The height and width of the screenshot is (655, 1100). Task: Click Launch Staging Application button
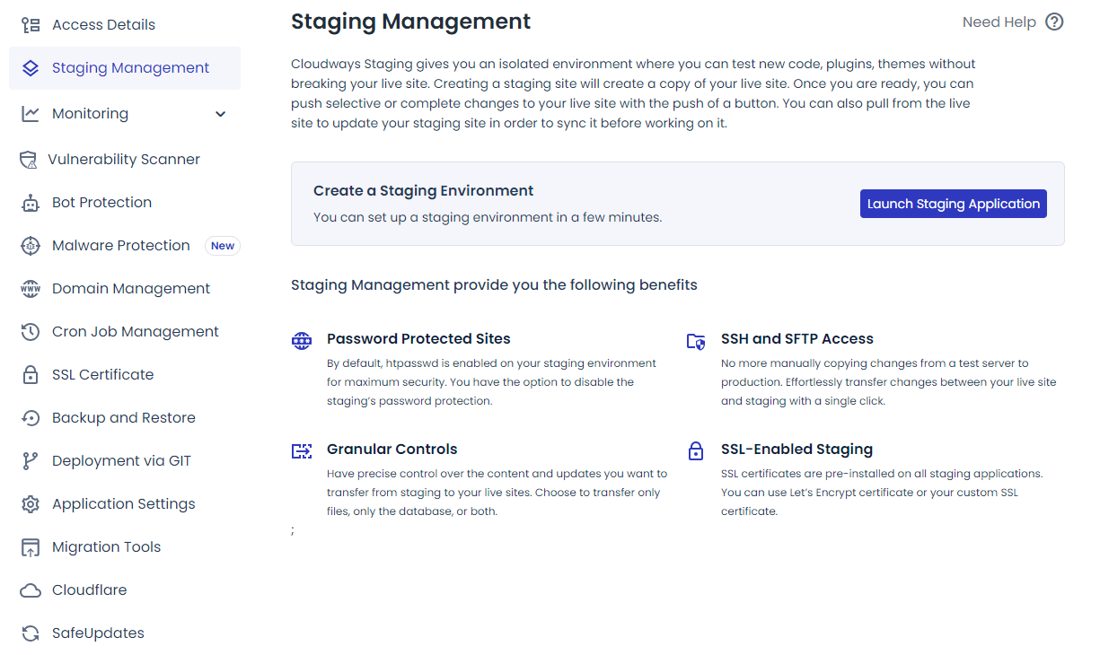954,204
